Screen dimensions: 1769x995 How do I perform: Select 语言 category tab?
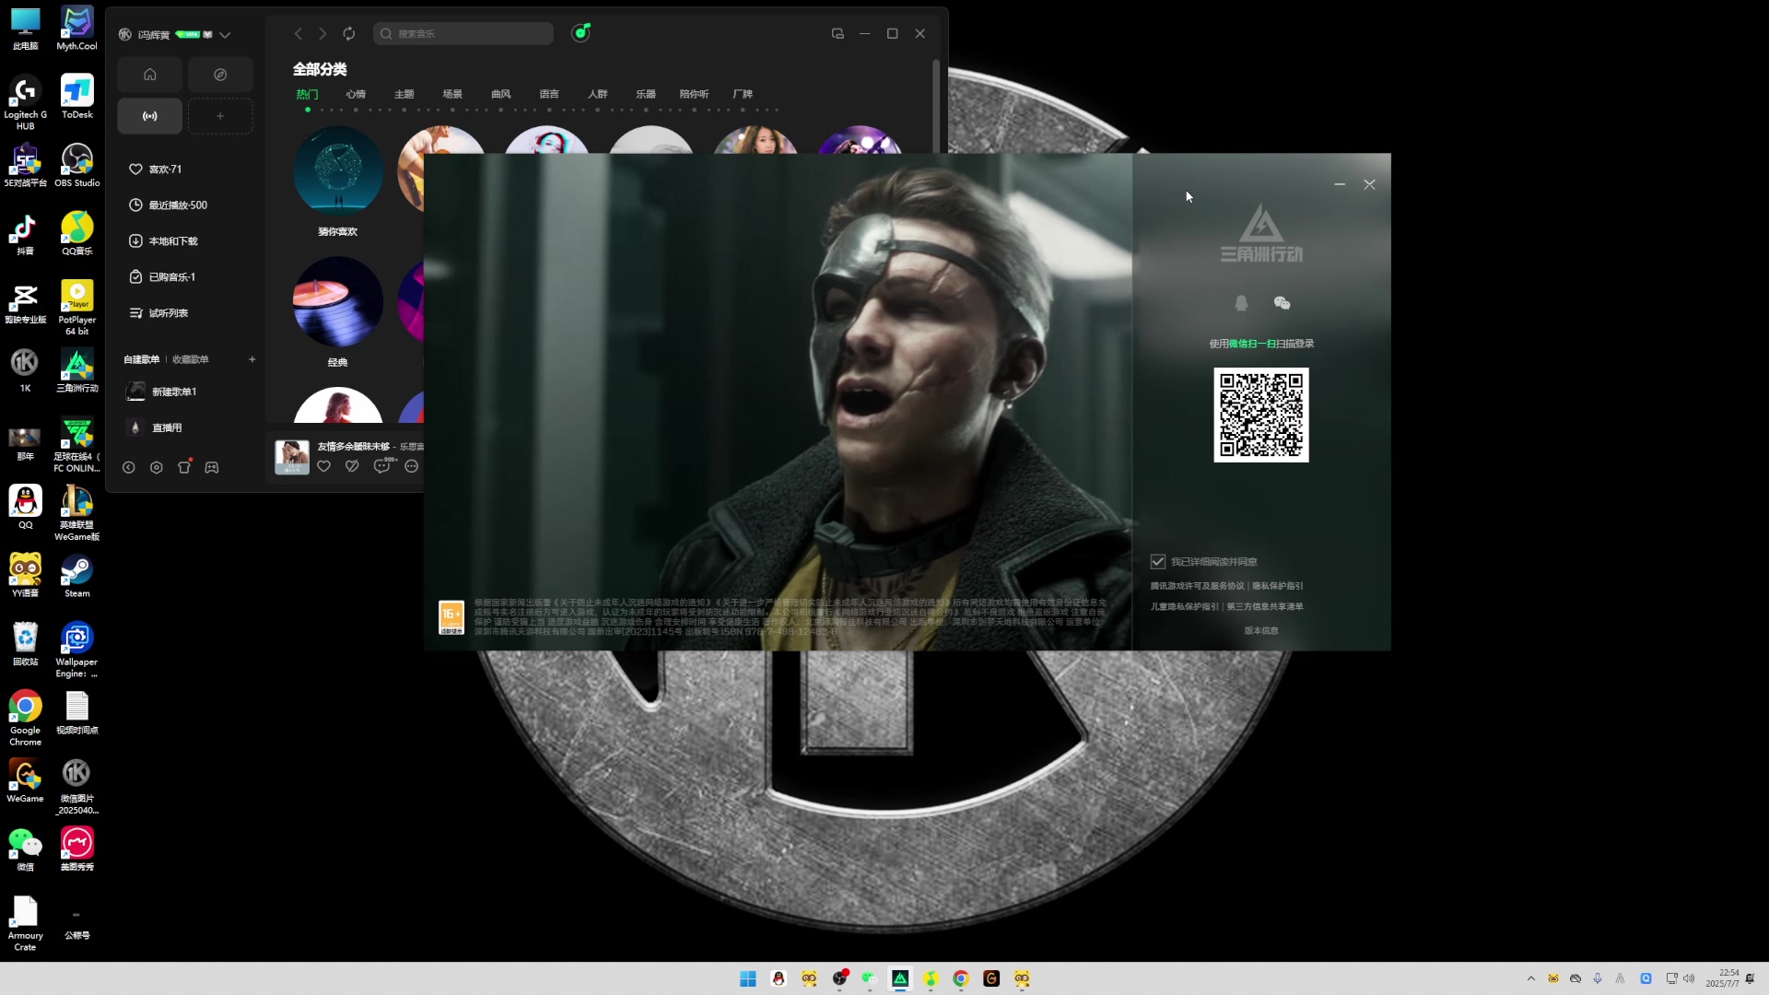(549, 94)
